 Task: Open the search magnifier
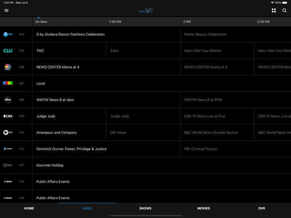(x=284, y=10)
